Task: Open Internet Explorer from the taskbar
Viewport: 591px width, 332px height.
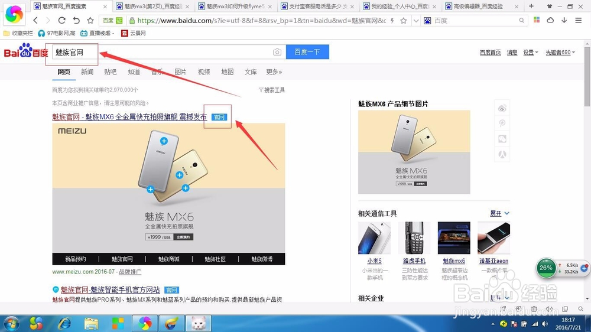Action: pyautogui.click(x=64, y=324)
